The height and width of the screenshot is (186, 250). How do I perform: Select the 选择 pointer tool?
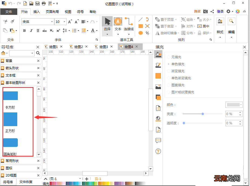click(x=107, y=26)
